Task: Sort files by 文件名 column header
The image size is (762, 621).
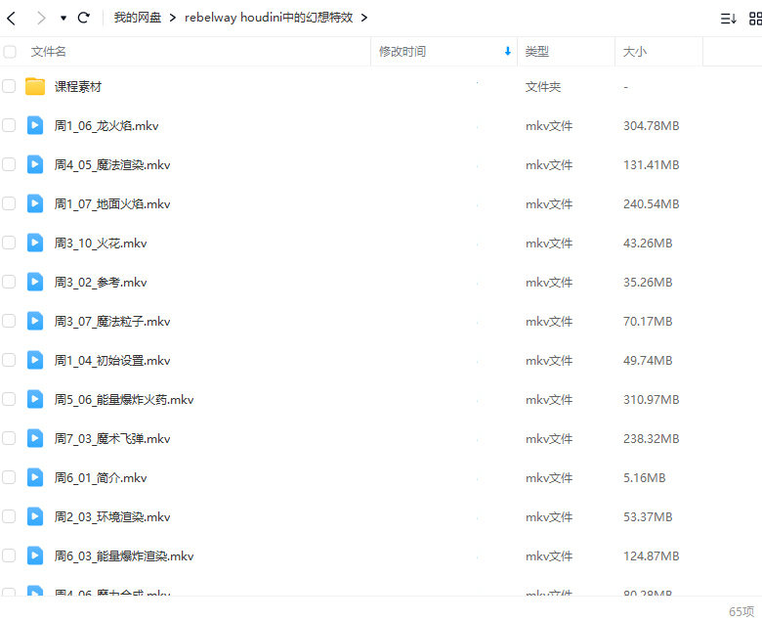Action: click(49, 52)
